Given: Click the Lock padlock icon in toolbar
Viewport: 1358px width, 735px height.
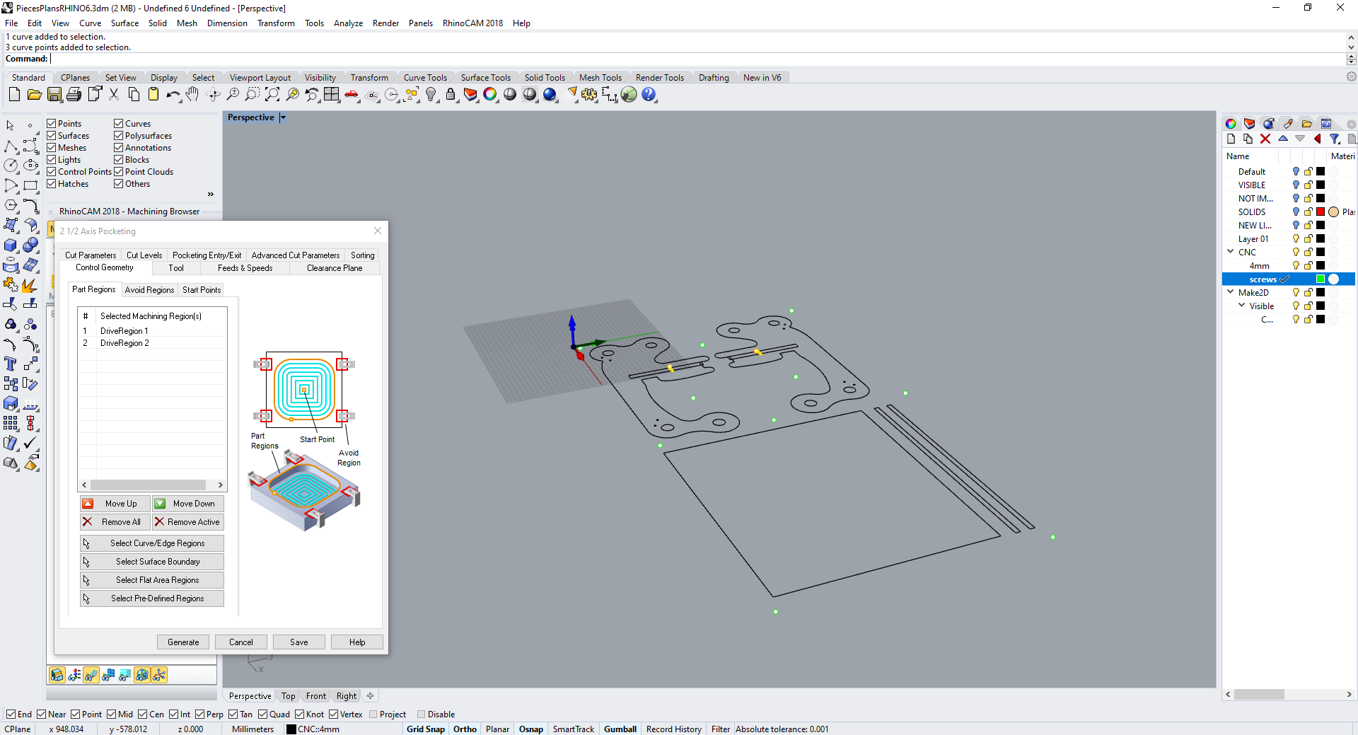Looking at the screenshot, I should pyautogui.click(x=451, y=94).
